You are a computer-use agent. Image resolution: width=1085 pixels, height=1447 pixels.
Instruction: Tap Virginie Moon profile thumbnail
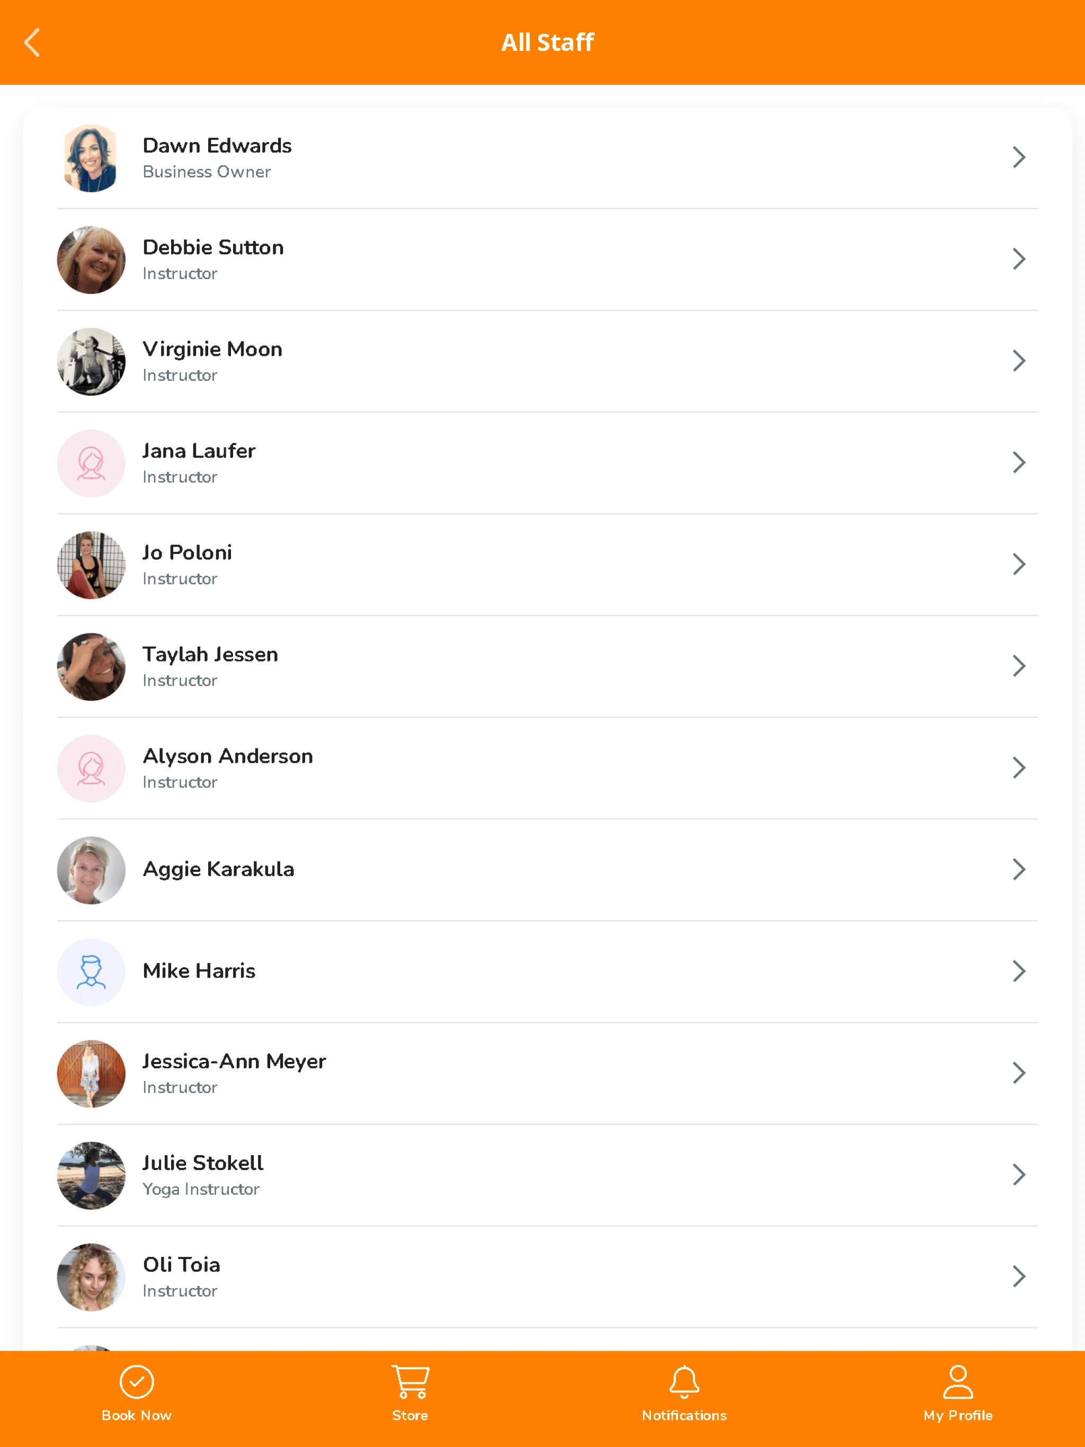[x=91, y=360]
